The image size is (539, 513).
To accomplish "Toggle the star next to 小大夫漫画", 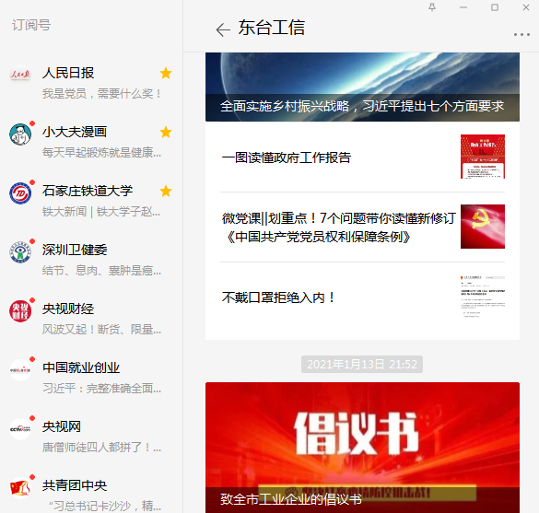I will (x=166, y=132).
